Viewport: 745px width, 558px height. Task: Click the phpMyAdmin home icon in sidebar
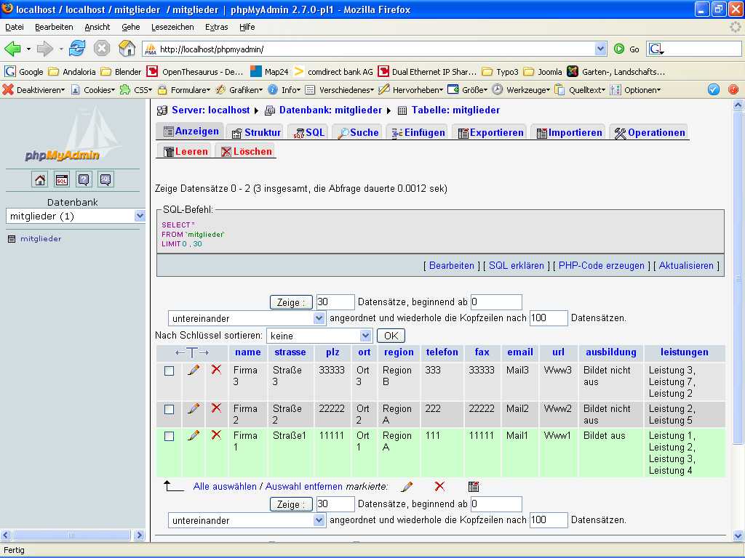(x=40, y=180)
